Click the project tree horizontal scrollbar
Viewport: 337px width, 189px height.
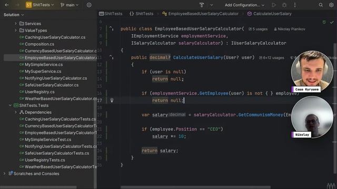(38, 187)
